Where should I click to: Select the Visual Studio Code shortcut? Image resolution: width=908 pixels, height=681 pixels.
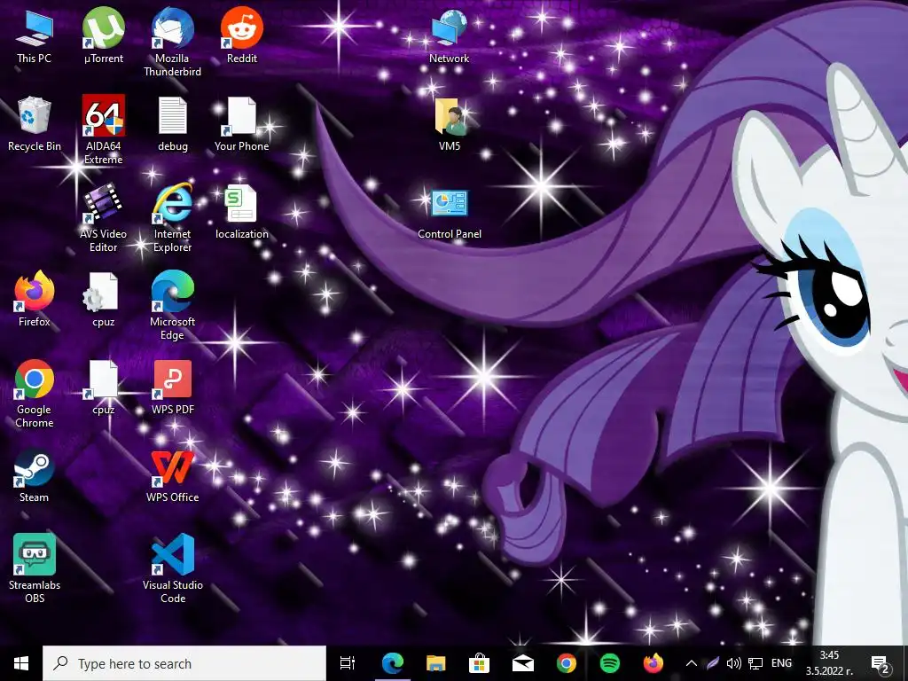click(173, 568)
